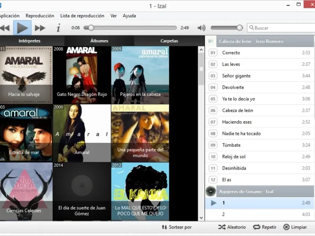The width and height of the screenshot is (315, 236).
Task: Skip to next track with fast-forward button
Action: 40,28
